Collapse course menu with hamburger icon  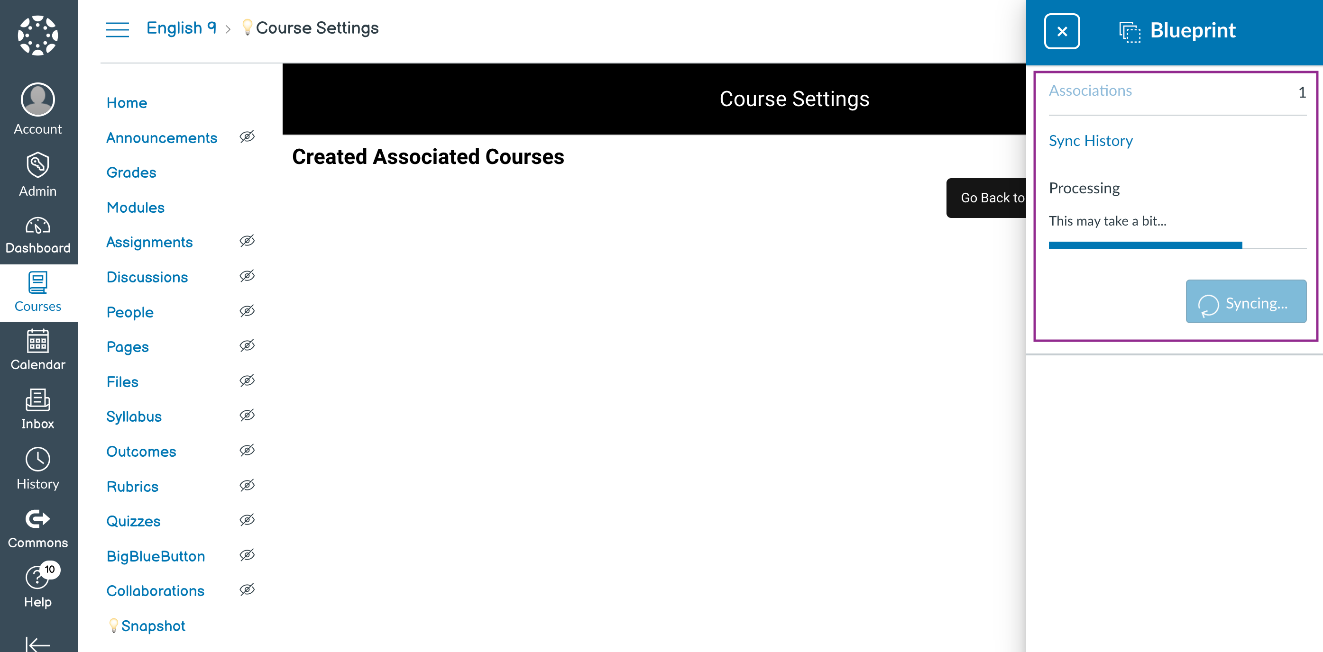click(117, 29)
